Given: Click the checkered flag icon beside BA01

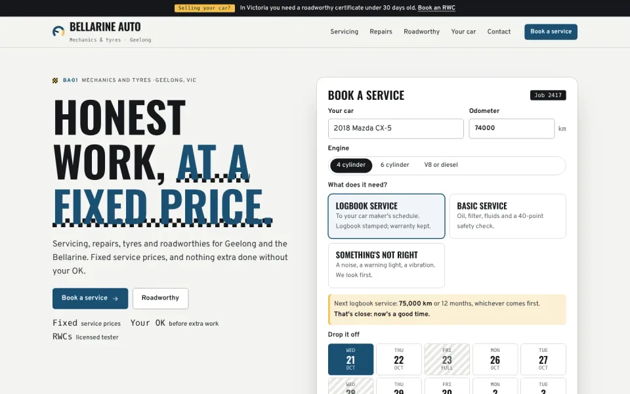Looking at the screenshot, I should point(55,80).
